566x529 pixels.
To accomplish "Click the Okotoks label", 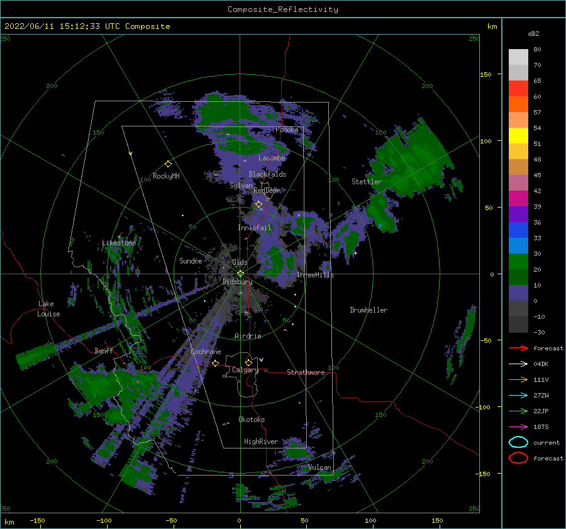I will [252, 420].
